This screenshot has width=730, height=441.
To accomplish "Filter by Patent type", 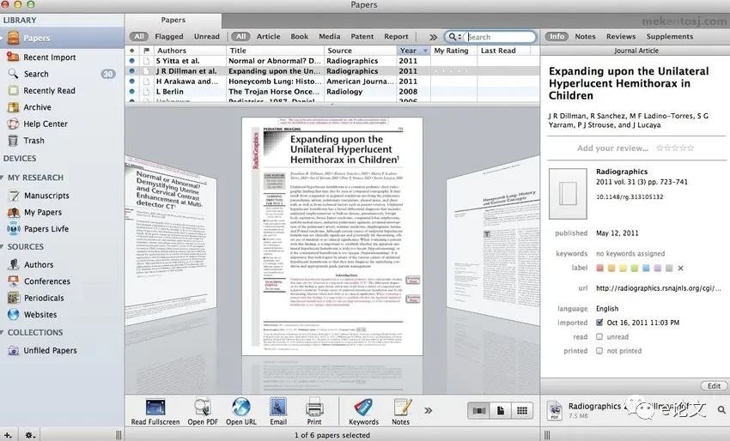I will tap(362, 37).
